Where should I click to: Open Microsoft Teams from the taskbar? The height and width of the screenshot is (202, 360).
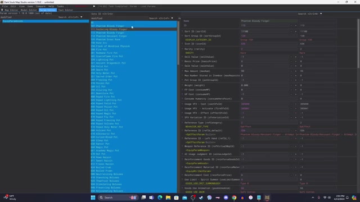click(x=151, y=198)
